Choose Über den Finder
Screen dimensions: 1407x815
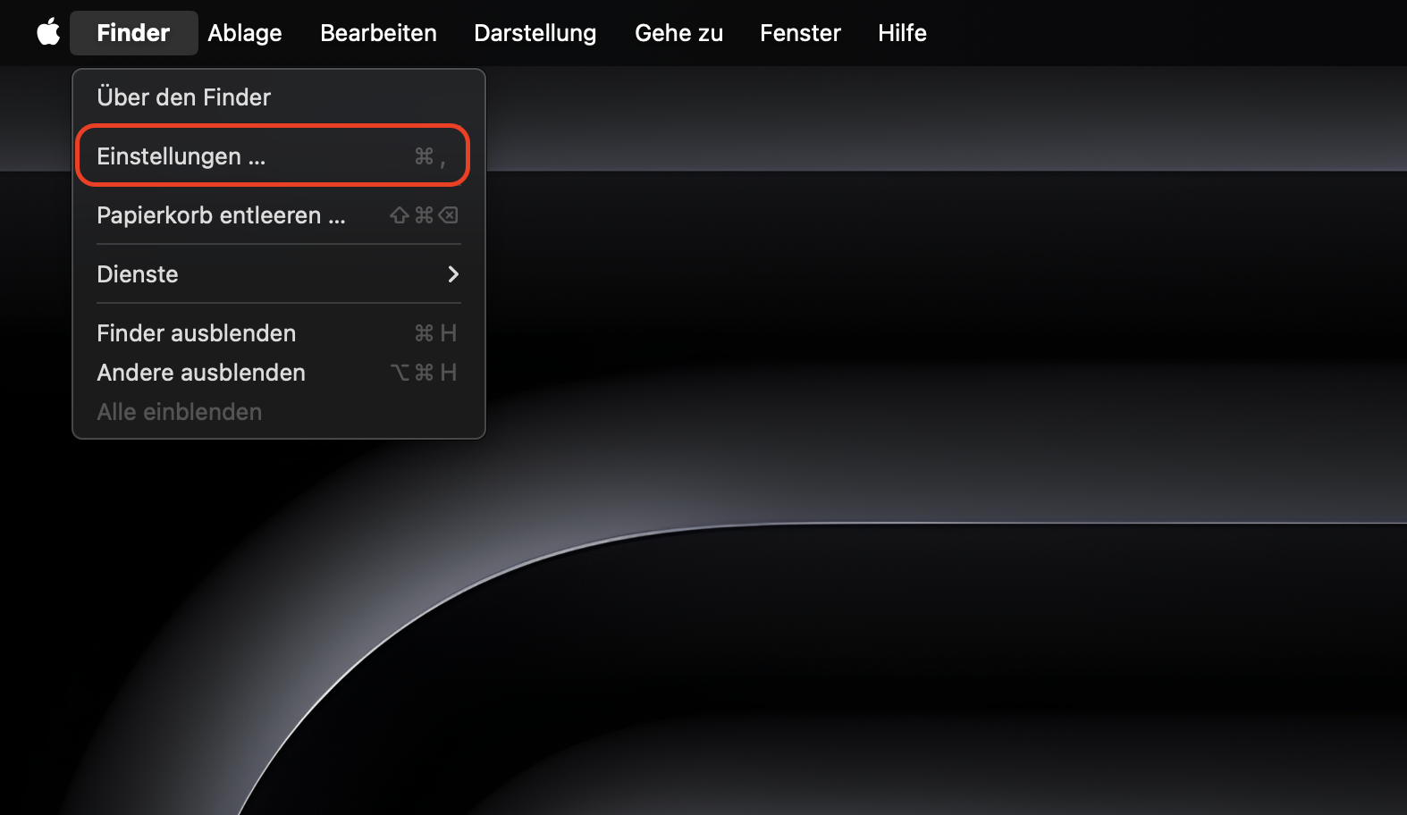[279, 97]
